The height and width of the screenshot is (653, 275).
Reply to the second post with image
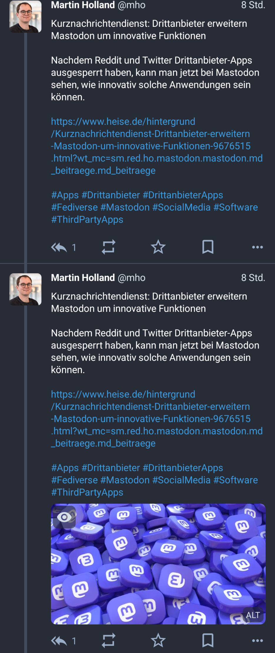(59, 641)
